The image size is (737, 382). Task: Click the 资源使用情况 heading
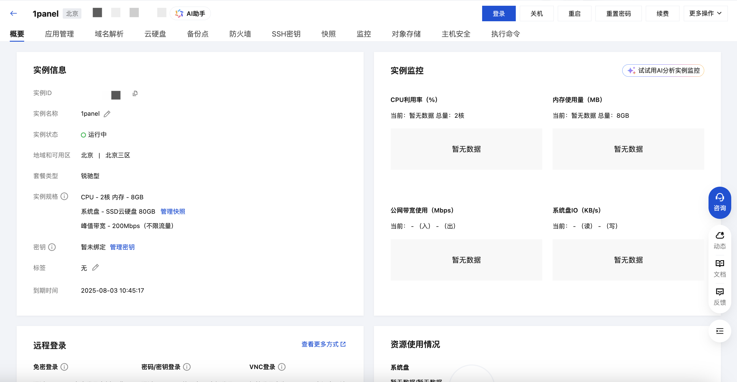coord(415,344)
